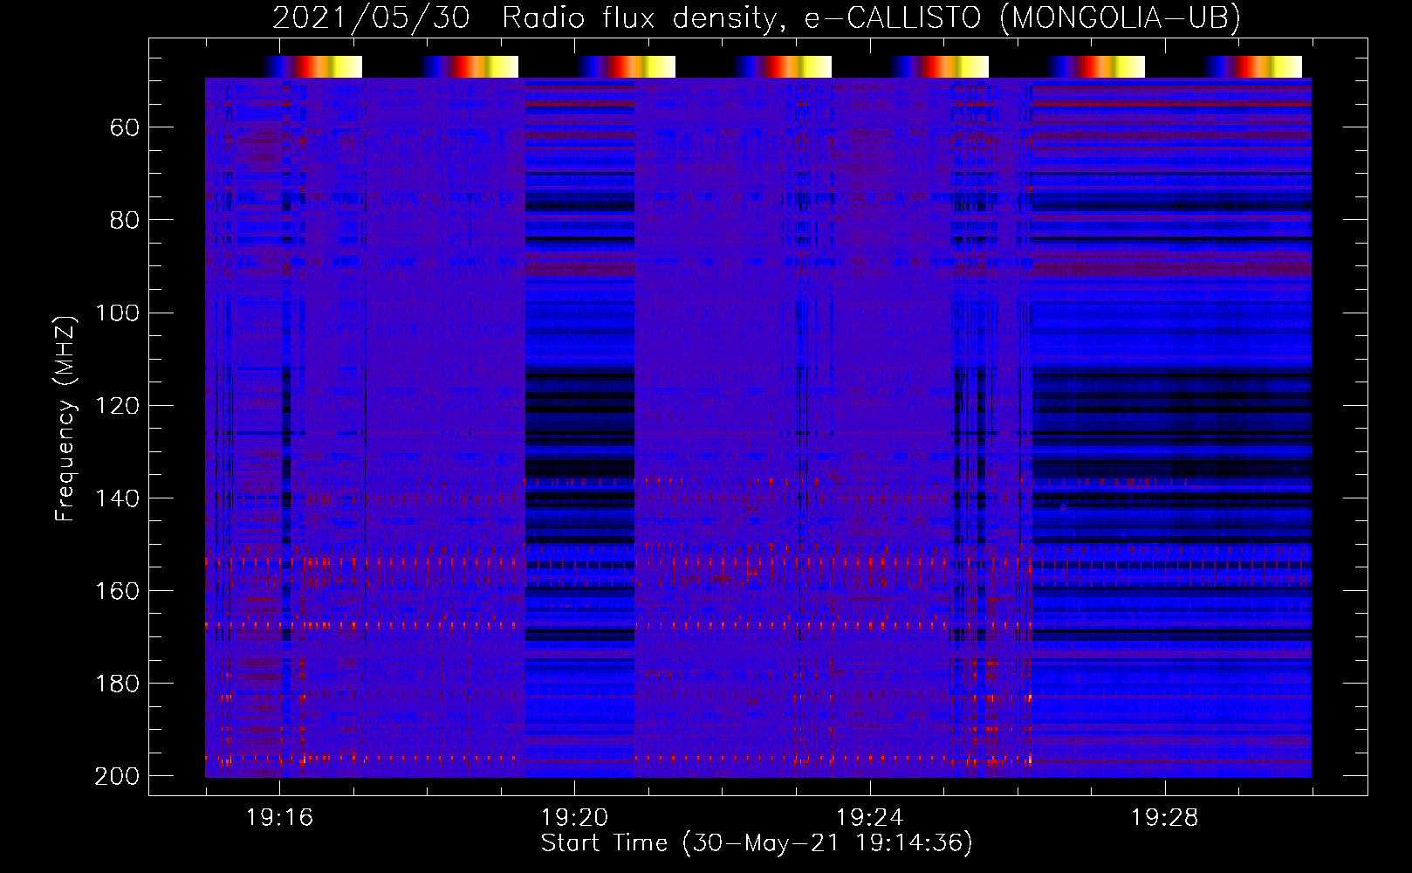Pick the 100 frequency tick label
The height and width of the screenshot is (873, 1412).
pyautogui.click(x=117, y=313)
